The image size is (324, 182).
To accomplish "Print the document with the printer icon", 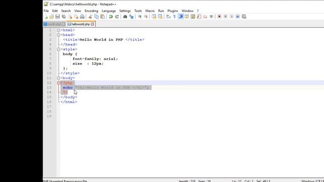I will pyautogui.click(x=82, y=17).
